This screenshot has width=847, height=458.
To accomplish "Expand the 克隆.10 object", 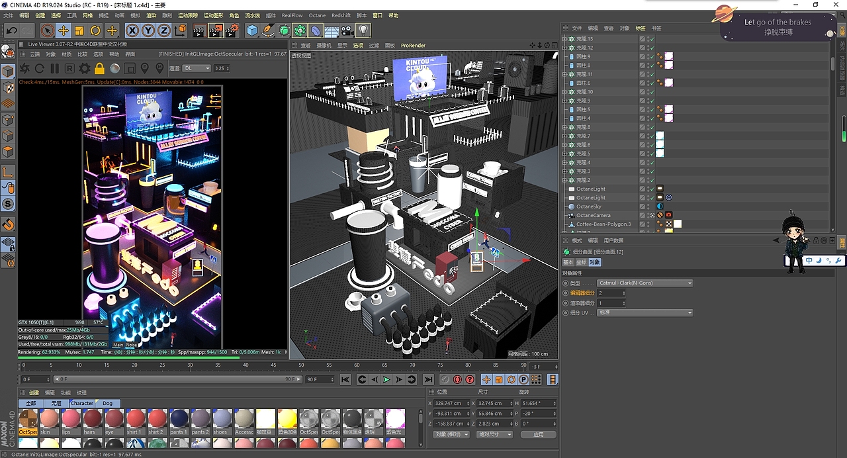I will tap(564, 92).
